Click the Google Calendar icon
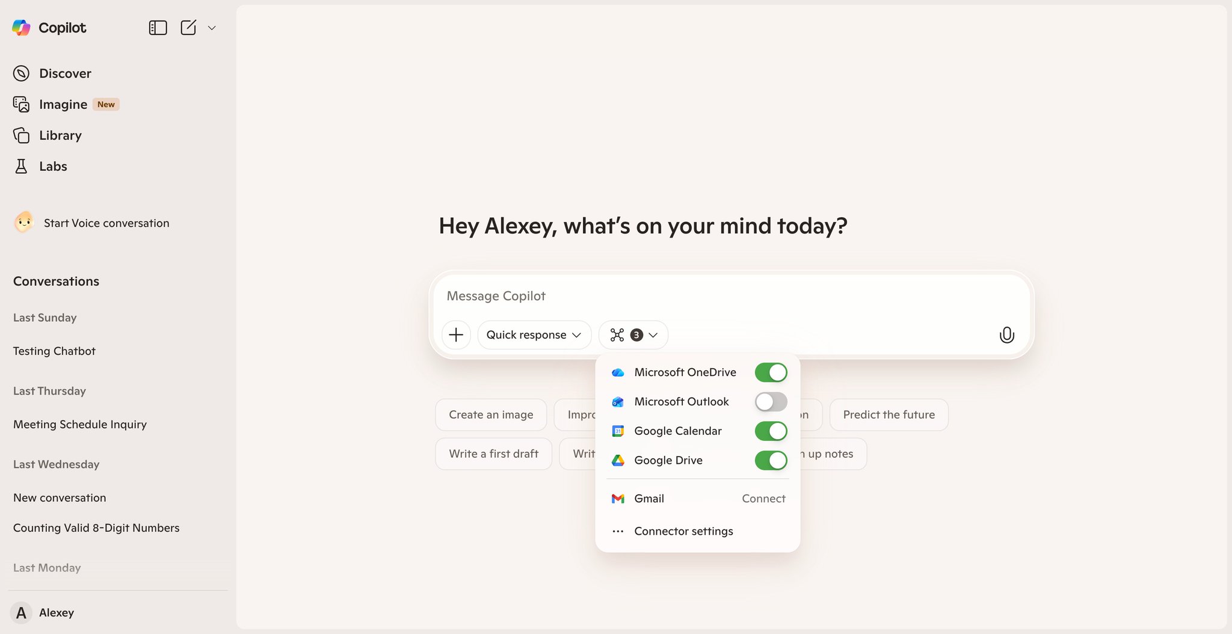Viewport: 1232px width, 634px height. pos(618,431)
